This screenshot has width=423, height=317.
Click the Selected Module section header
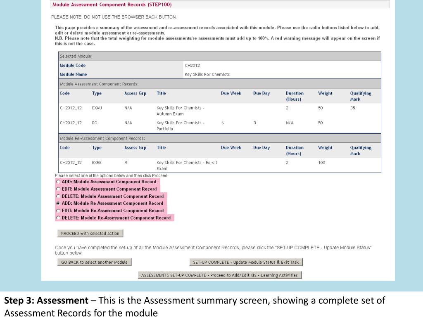coord(220,56)
